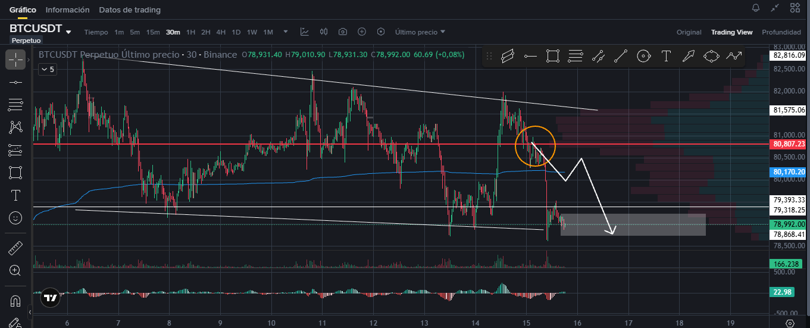Switch to the Información tab
The height and width of the screenshot is (328, 810).
coord(67,10)
